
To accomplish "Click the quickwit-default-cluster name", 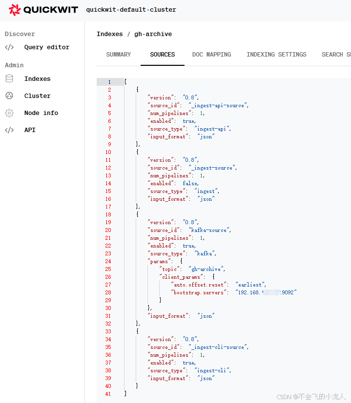I will (131, 10).
